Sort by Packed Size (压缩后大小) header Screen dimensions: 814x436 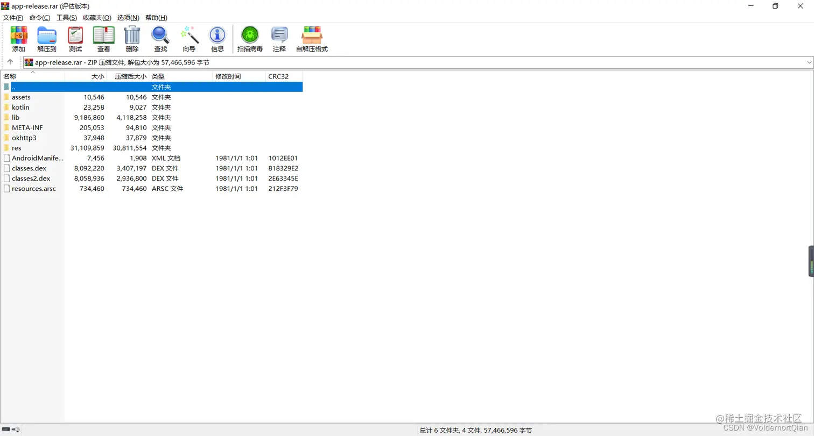click(128, 76)
